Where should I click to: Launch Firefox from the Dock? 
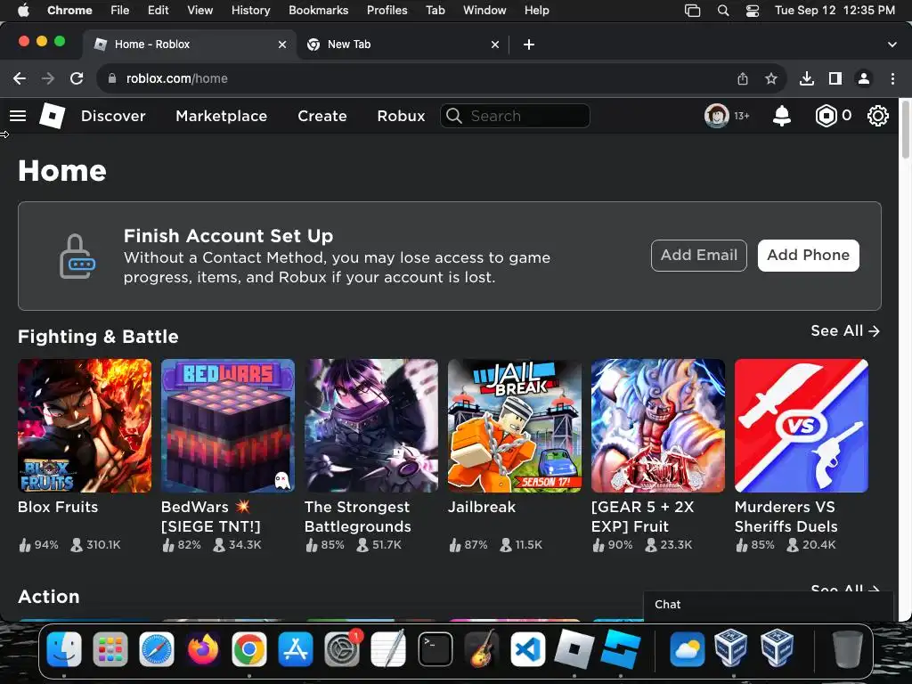point(203,648)
